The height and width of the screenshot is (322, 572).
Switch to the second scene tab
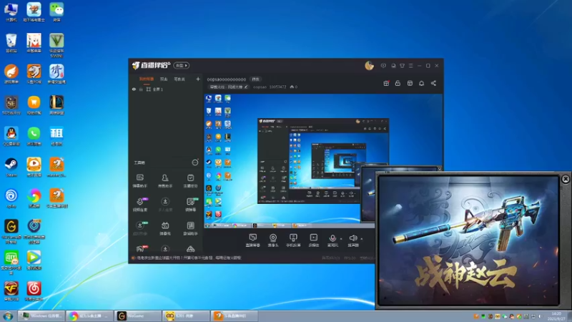pos(164,79)
